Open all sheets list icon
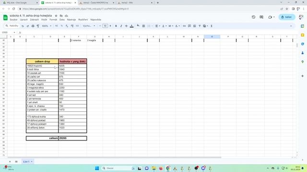 tap(16, 161)
